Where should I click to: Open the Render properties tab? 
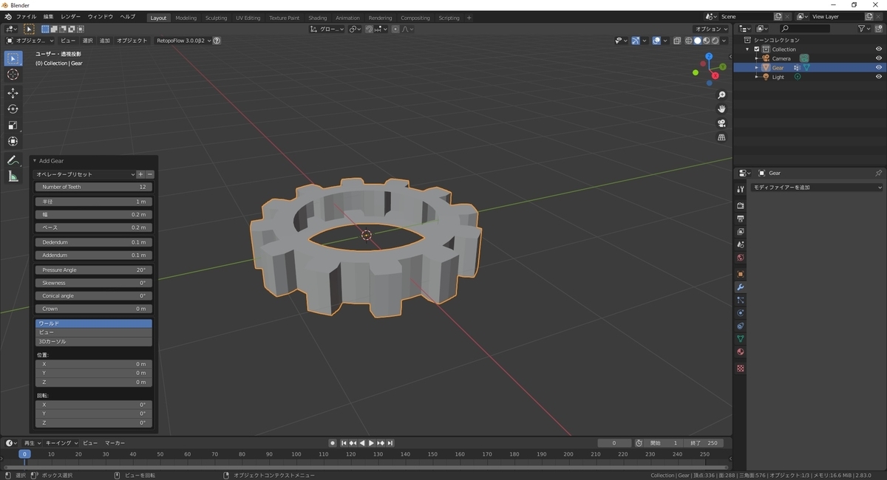(x=740, y=205)
